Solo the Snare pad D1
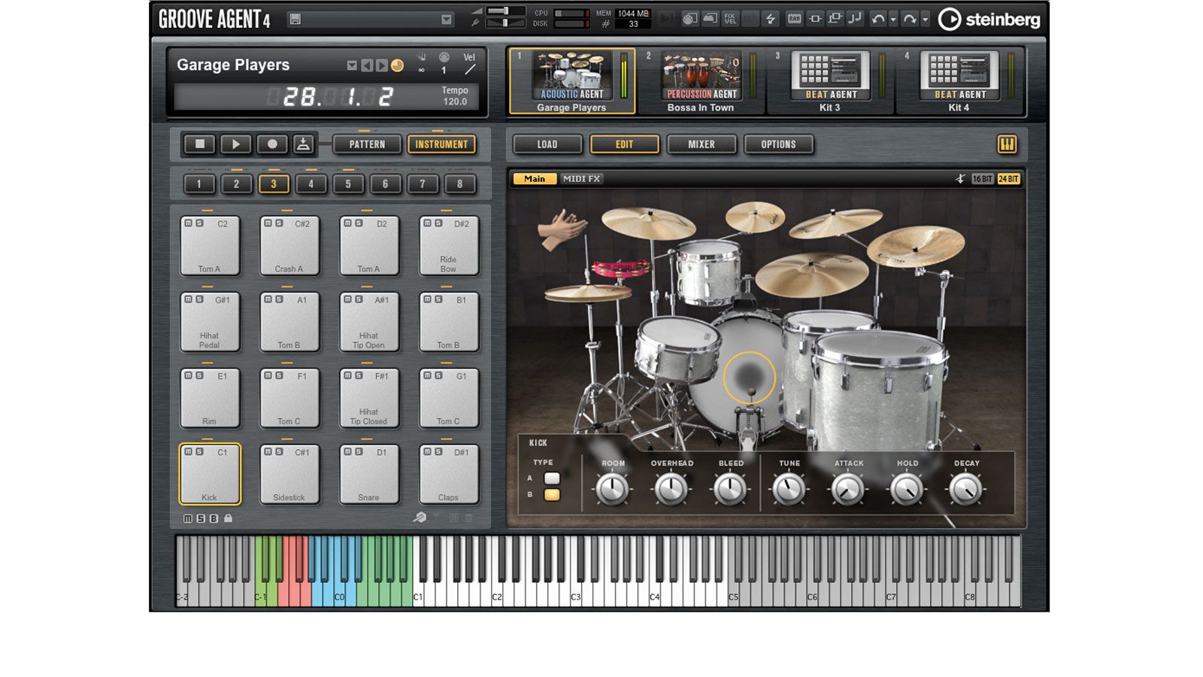 [359, 452]
